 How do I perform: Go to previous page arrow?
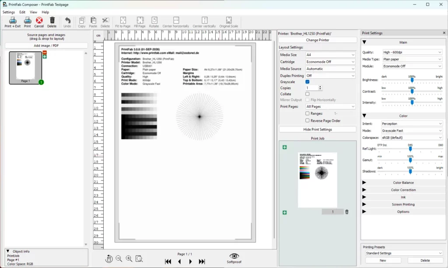(x=179, y=261)
